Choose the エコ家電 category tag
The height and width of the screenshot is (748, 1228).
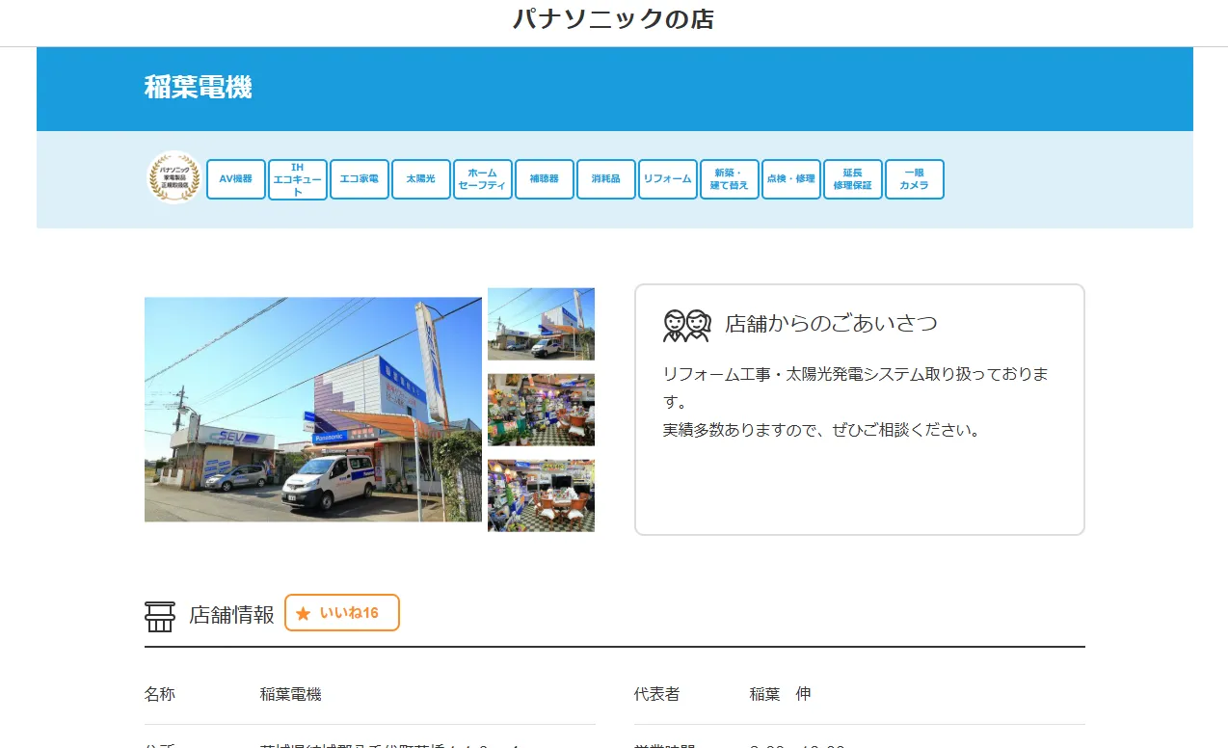coord(360,179)
